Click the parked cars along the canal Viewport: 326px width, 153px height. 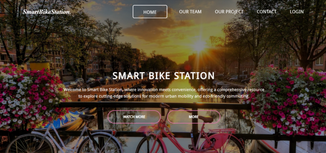[x=87, y=82]
